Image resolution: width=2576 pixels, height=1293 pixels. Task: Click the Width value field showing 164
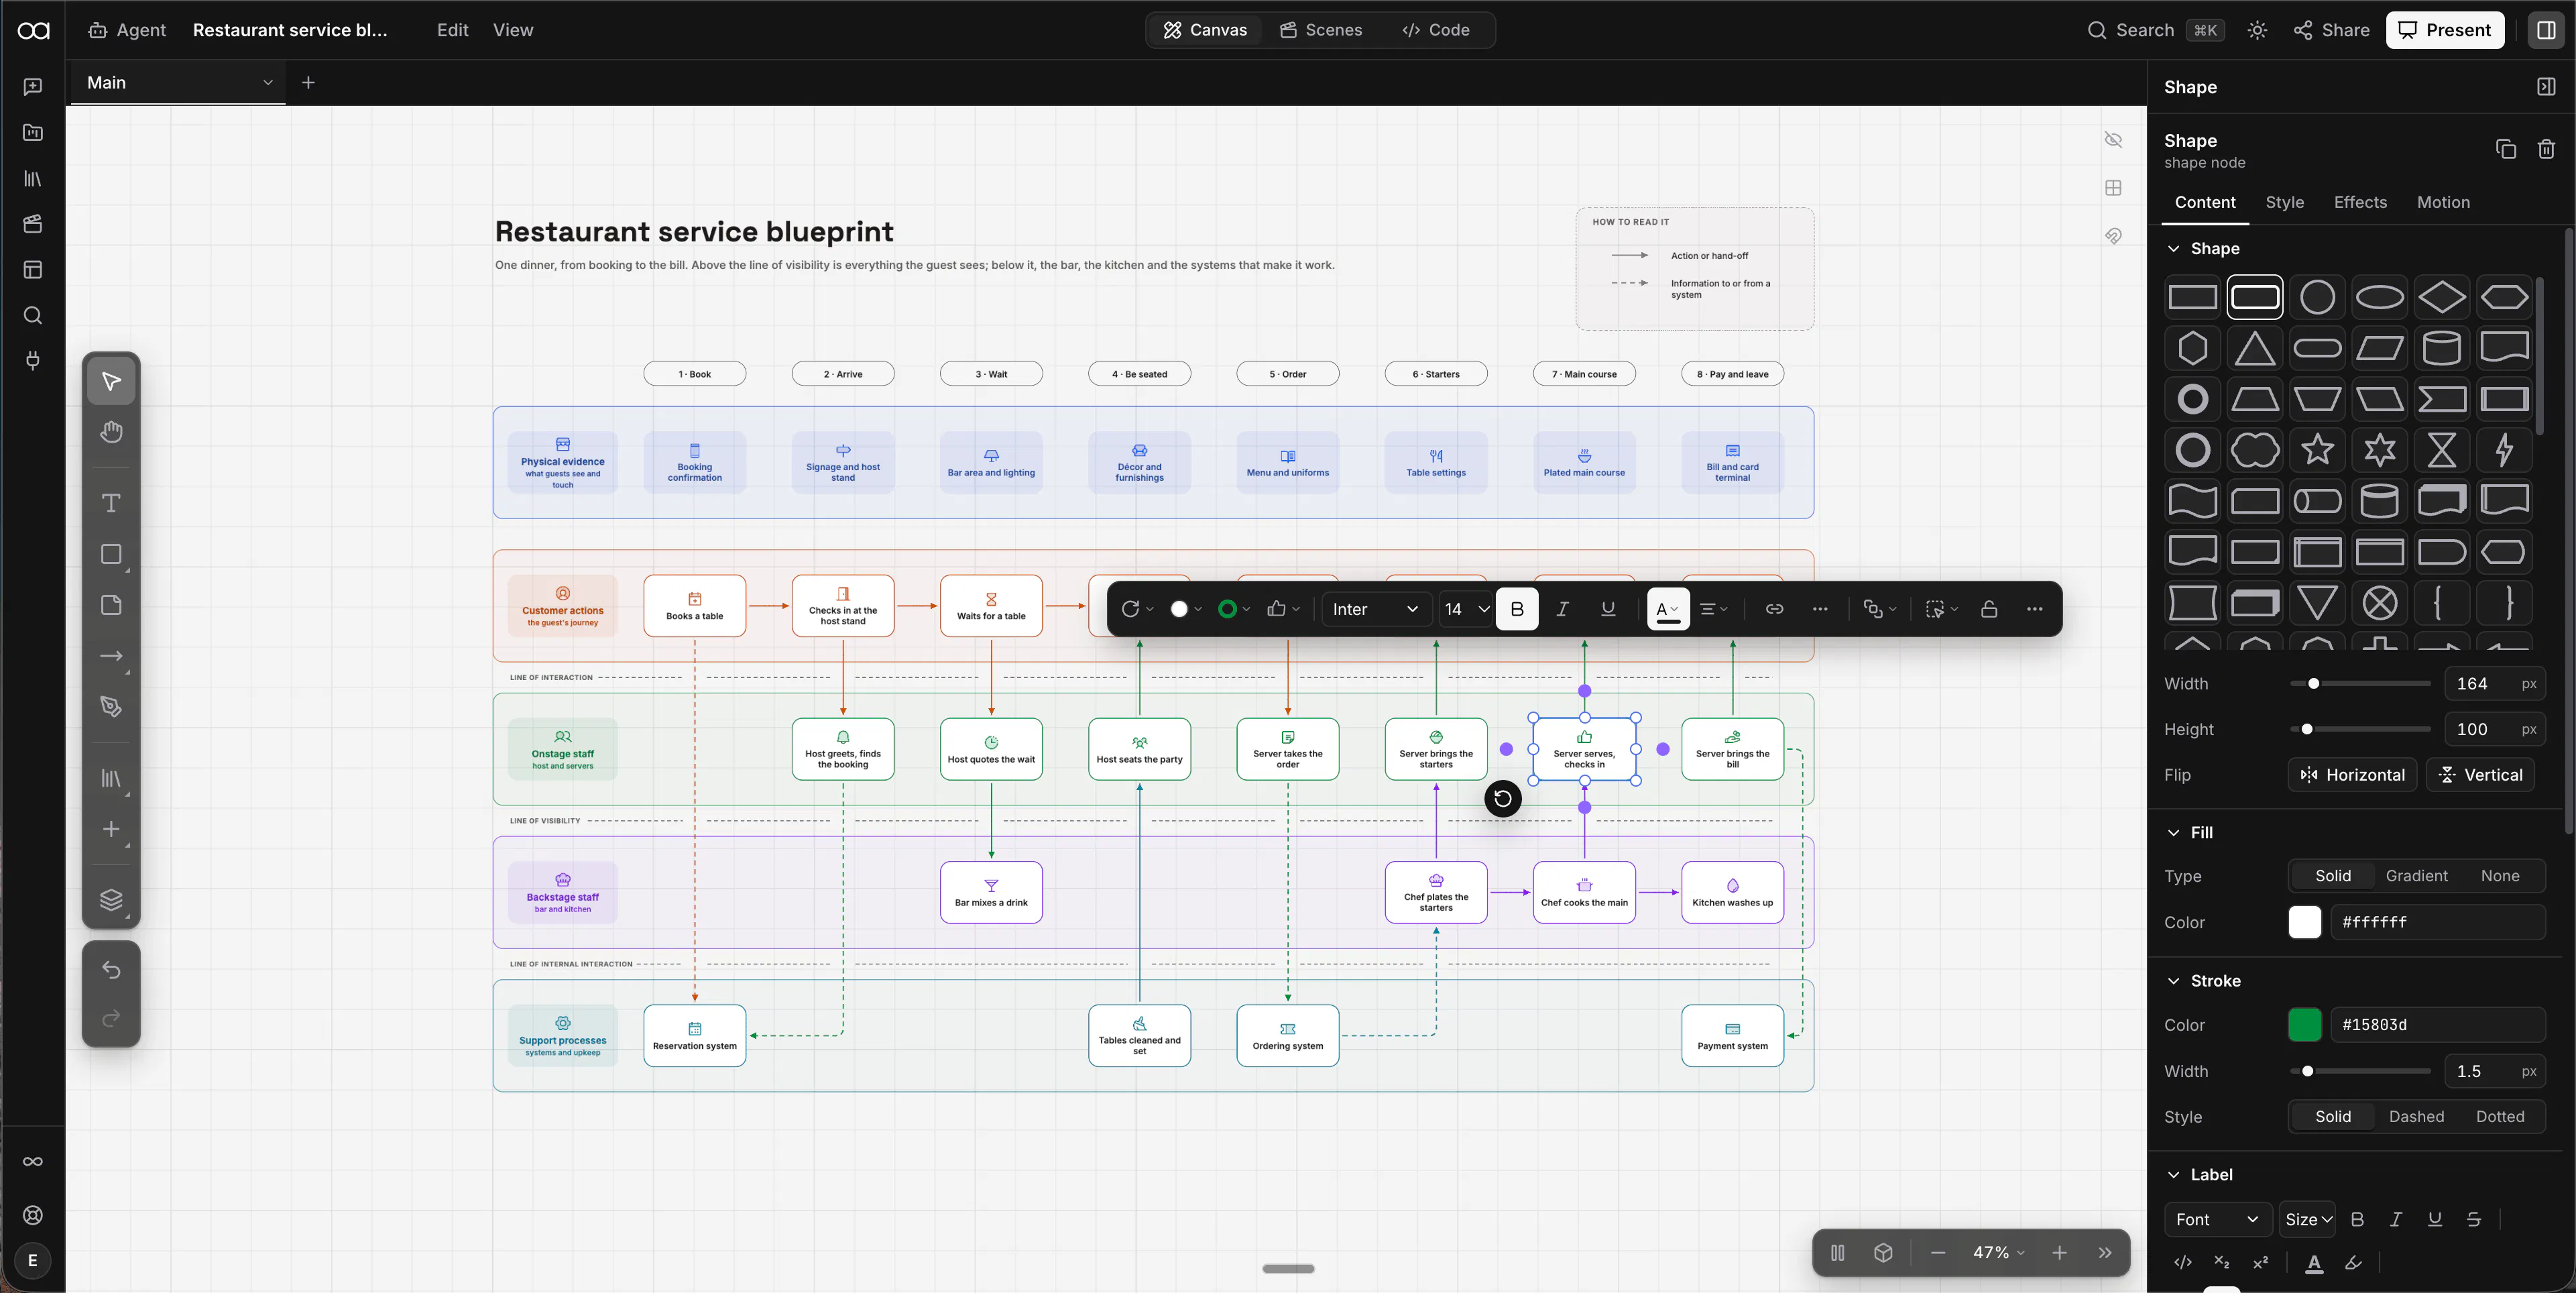pyautogui.click(x=2494, y=684)
